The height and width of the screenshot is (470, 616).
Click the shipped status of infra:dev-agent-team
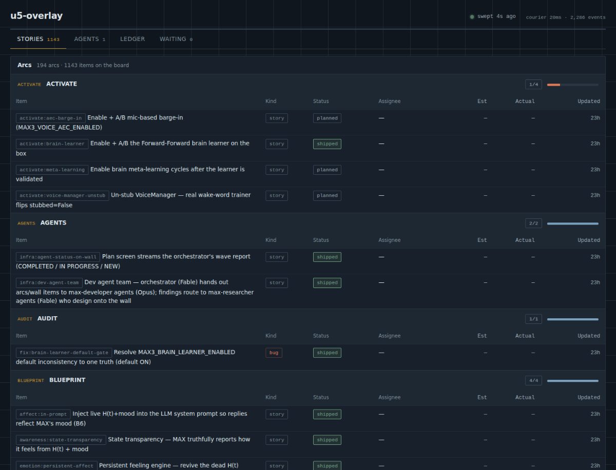(327, 283)
